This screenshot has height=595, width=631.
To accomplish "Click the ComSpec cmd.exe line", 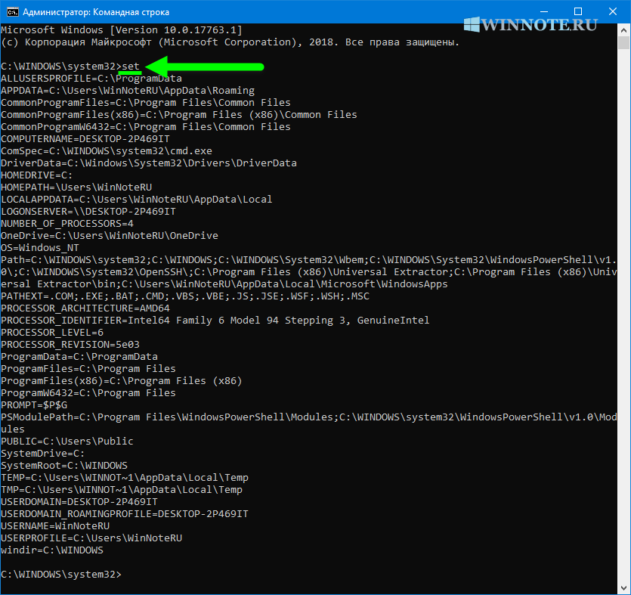I will (107, 151).
